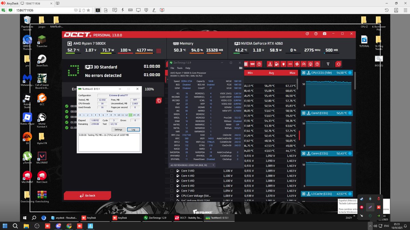Viewport: 410px width, 230px height.
Task: Click the red reset circular arrow icon in OCCT monitoring toolbar
Action: 338,64
